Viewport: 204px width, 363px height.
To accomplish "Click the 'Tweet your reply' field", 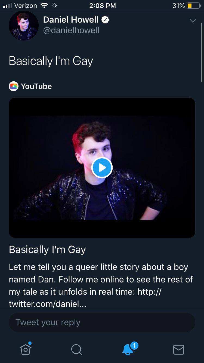I will pyautogui.click(x=102, y=322).
